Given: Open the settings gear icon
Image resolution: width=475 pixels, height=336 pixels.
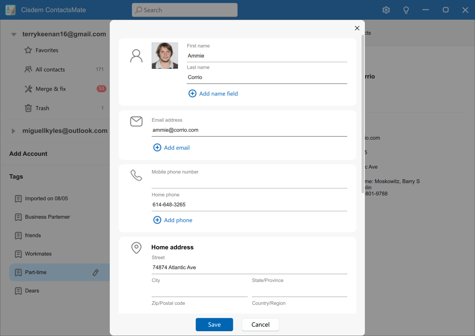Looking at the screenshot, I should (386, 10).
